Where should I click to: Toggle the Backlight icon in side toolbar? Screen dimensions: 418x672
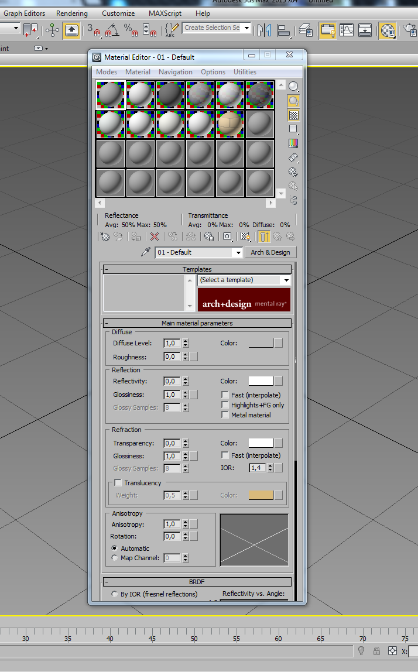(x=294, y=101)
